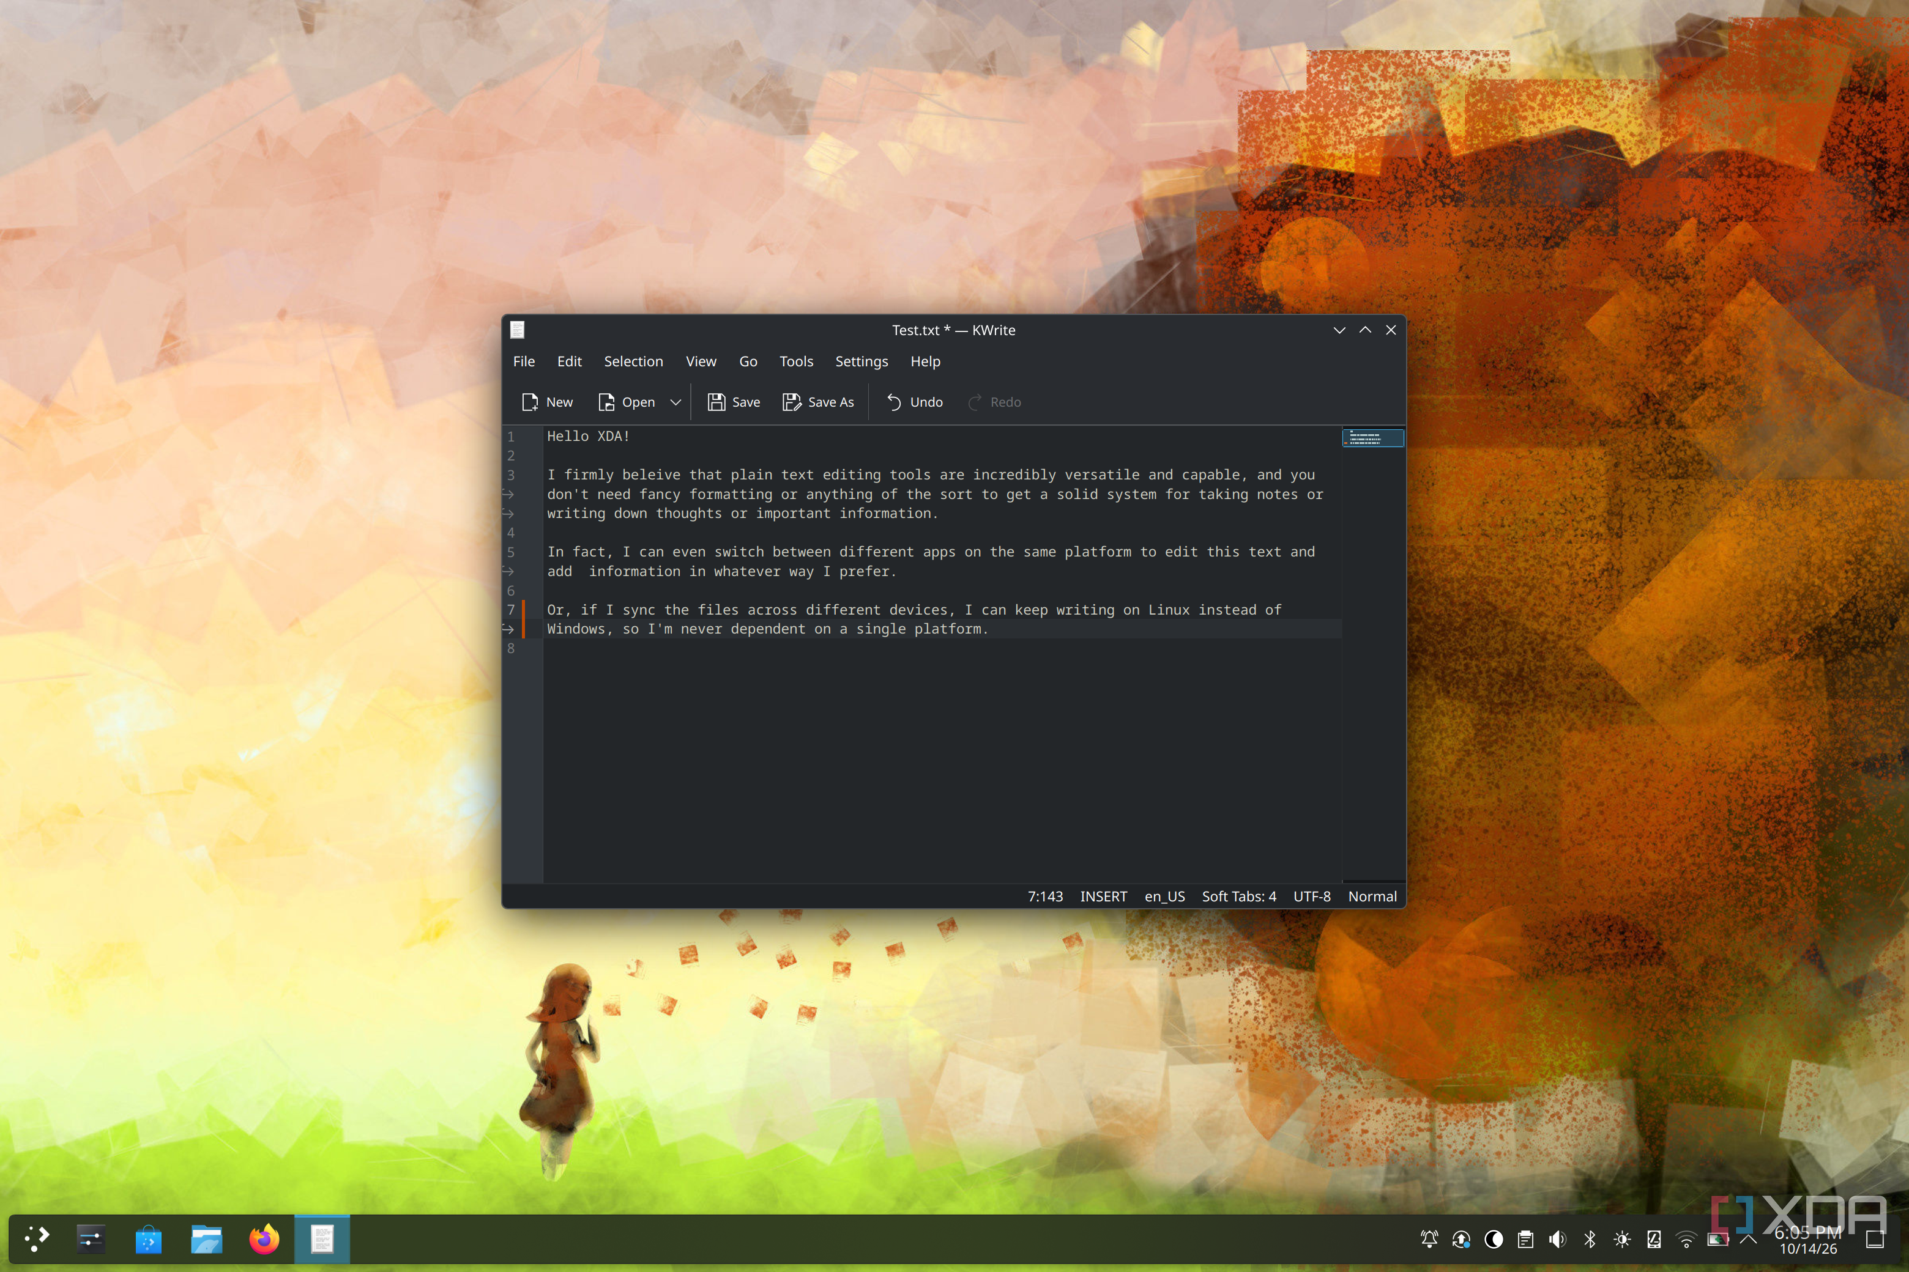Open the en_US dictionary selector
Image resolution: width=1909 pixels, height=1272 pixels.
coord(1164,897)
